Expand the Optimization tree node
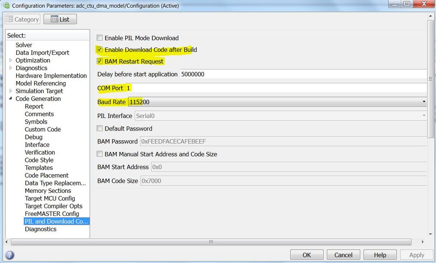 point(10,60)
